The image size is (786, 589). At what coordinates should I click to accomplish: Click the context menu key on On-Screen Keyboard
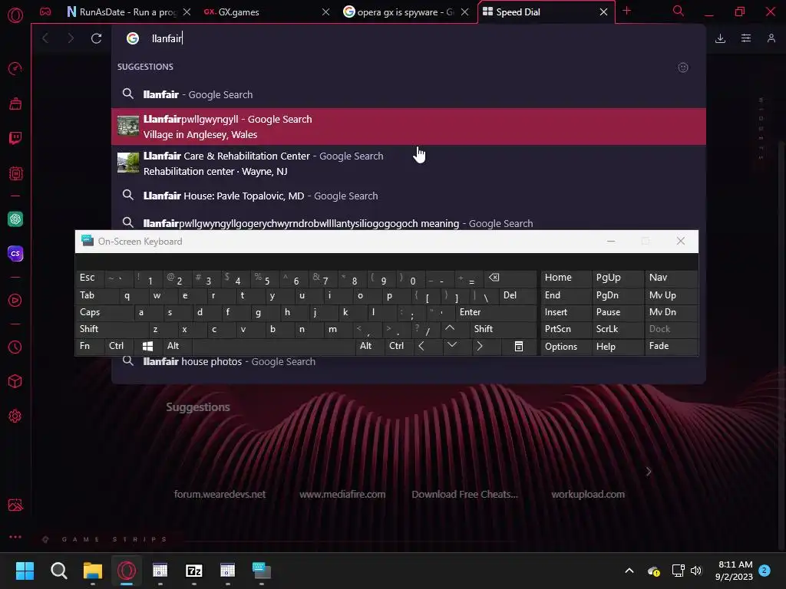click(x=519, y=346)
